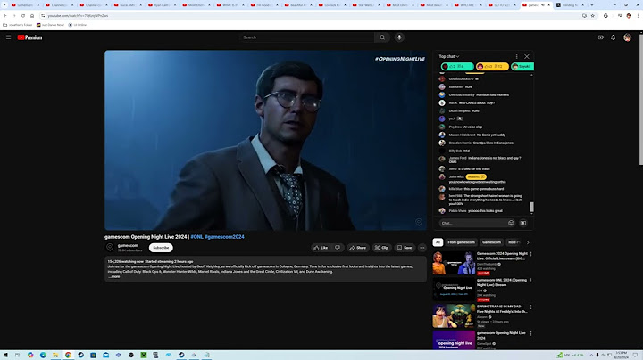Viewport: 643px width, 360px height.
Task: Select the All filter chip
Action: pos(438,242)
